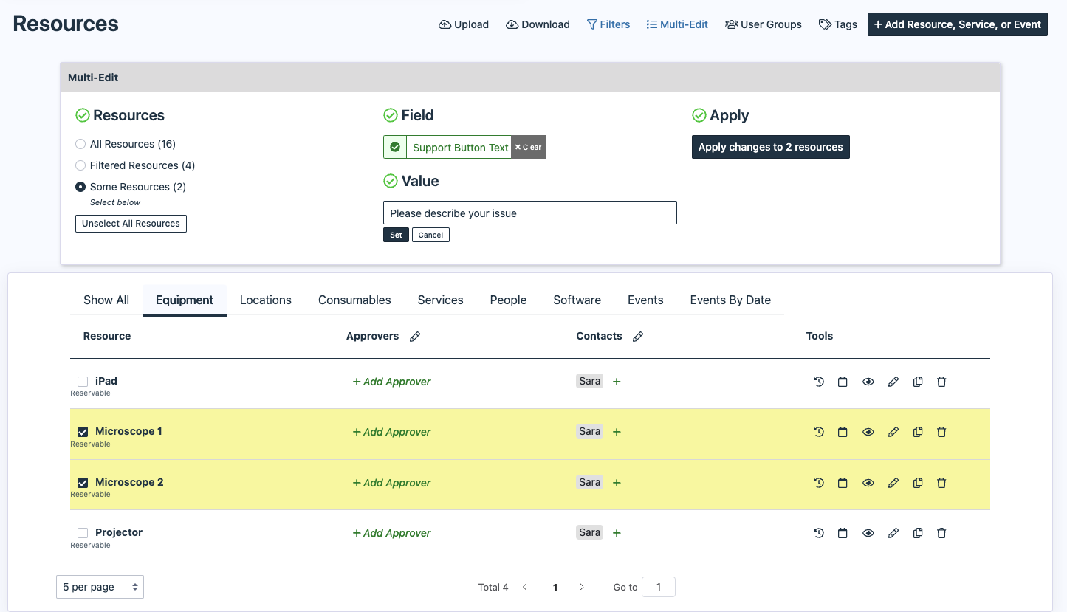Image resolution: width=1067 pixels, height=612 pixels.
Task: Open the 5 per page dropdown
Action: [x=100, y=587]
